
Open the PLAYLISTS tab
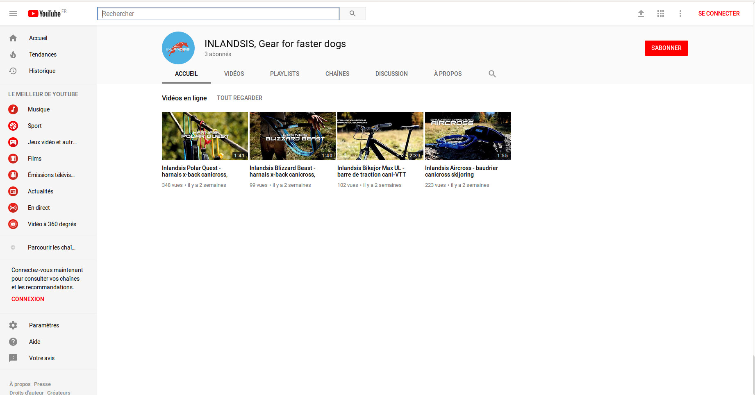point(285,74)
